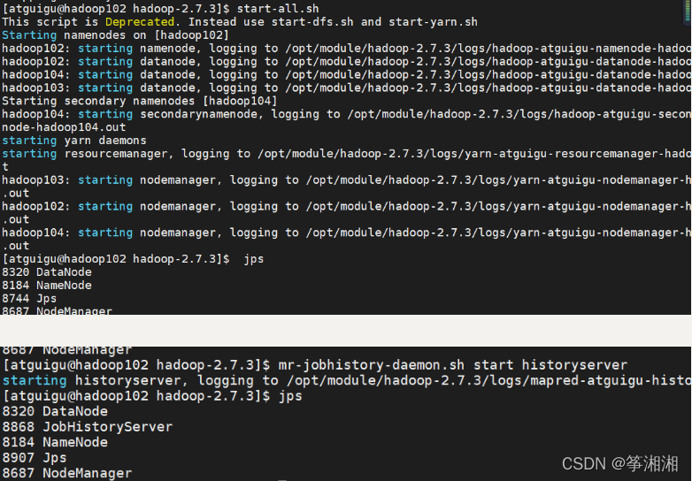Click the 'hadoop103: starting datanode' log line
Image resolution: width=692 pixels, height=481 pixels.
tap(346, 88)
